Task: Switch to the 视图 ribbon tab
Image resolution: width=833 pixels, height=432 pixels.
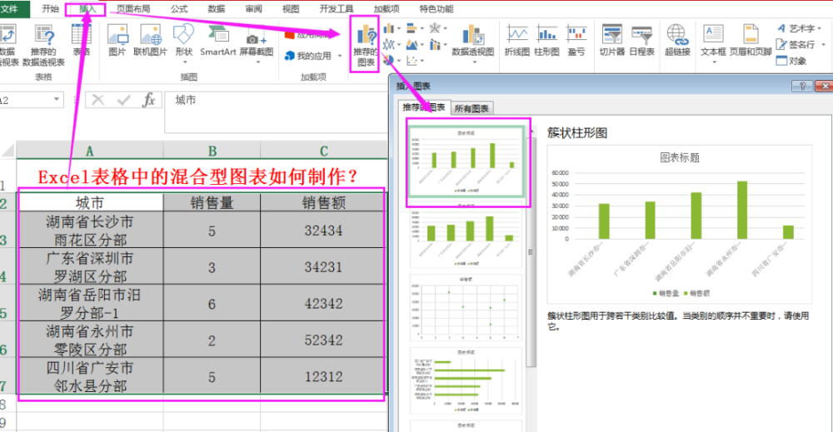Action: tap(291, 9)
